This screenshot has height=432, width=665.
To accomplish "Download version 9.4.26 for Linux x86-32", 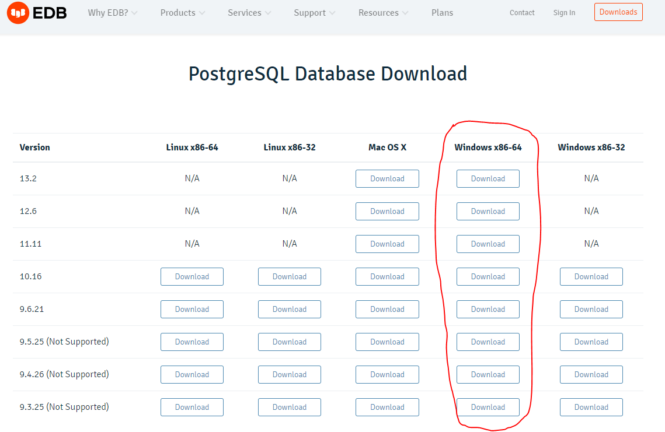I will 289,374.
